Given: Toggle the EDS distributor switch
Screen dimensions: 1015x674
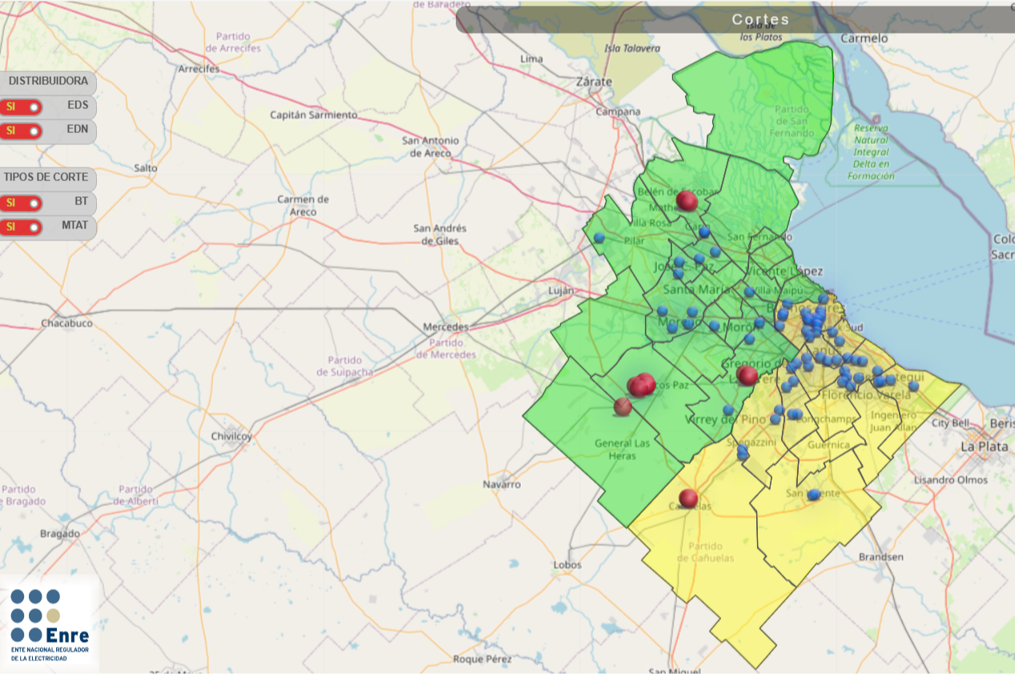Looking at the screenshot, I should point(21,107).
